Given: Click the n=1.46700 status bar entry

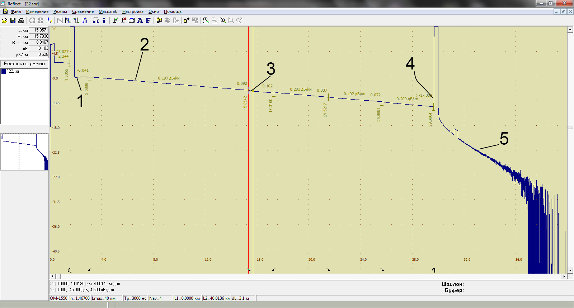Looking at the screenshot, I should click(x=80, y=298).
